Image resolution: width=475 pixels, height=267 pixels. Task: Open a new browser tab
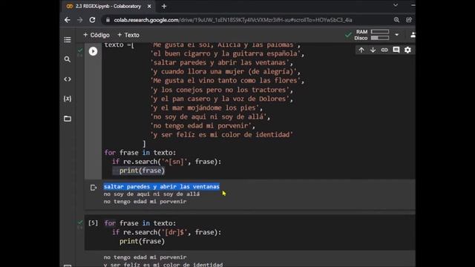pos(164,6)
